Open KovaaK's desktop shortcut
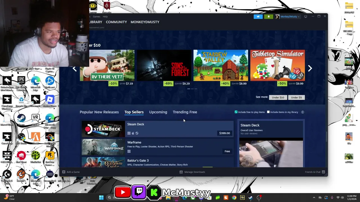Image resolution: width=360 pixels, height=202 pixels. pos(21,176)
